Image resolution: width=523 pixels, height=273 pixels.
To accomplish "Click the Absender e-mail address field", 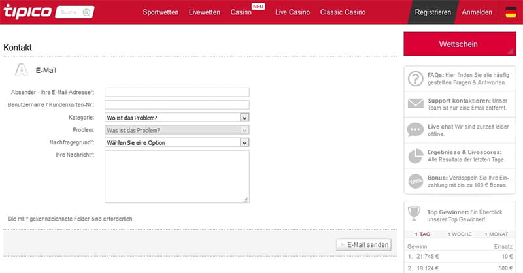I will (177, 92).
